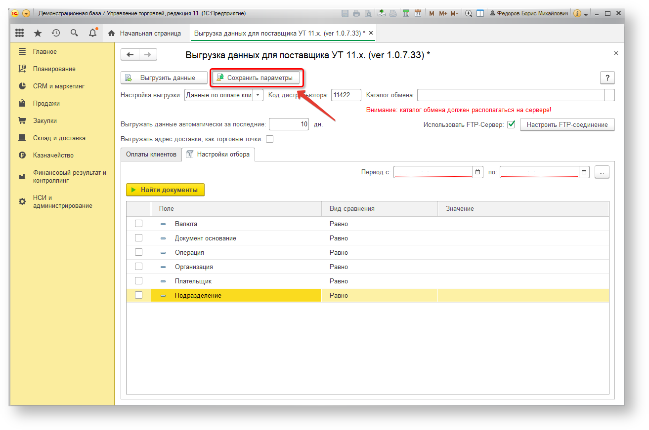Click the back navigation arrow

pyautogui.click(x=130, y=54)
